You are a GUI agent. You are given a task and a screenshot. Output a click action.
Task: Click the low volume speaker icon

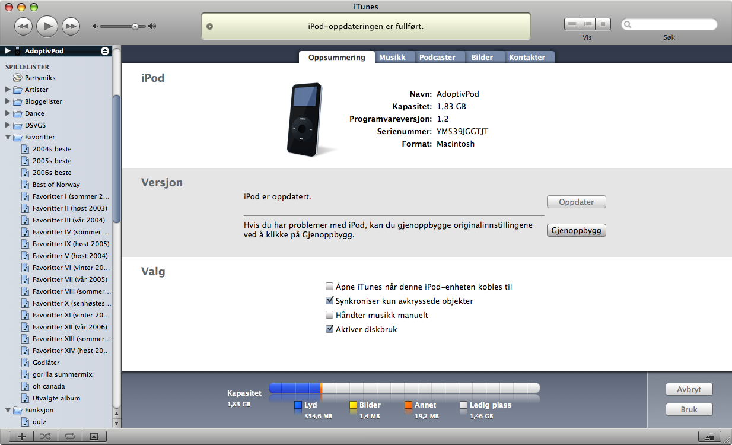[x=95, y=26]
